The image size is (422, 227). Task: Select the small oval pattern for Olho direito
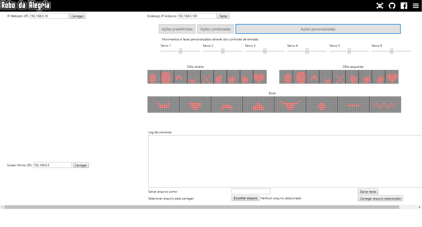click(154, 77)
